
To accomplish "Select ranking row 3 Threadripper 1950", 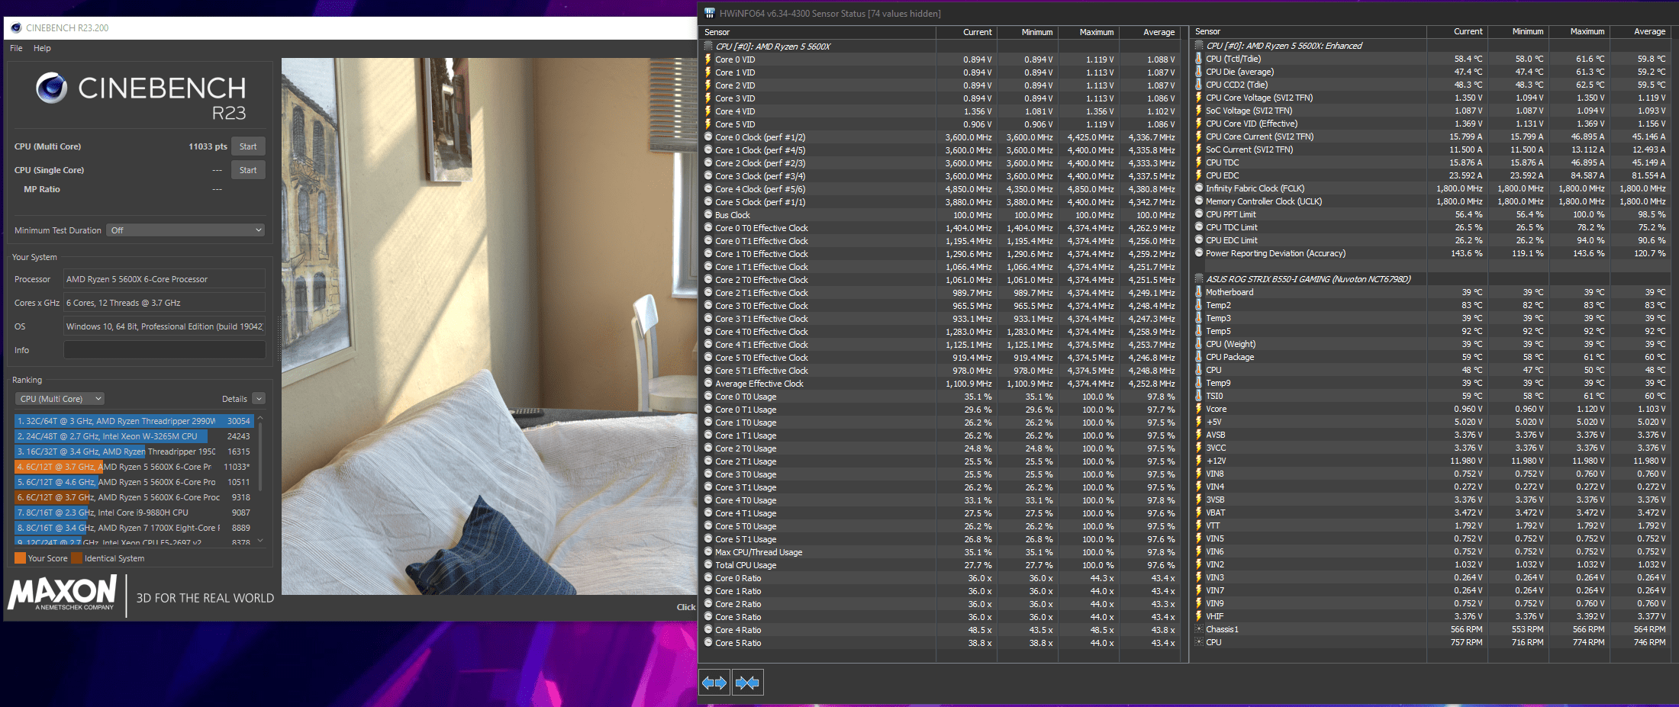I will (134, 452).
